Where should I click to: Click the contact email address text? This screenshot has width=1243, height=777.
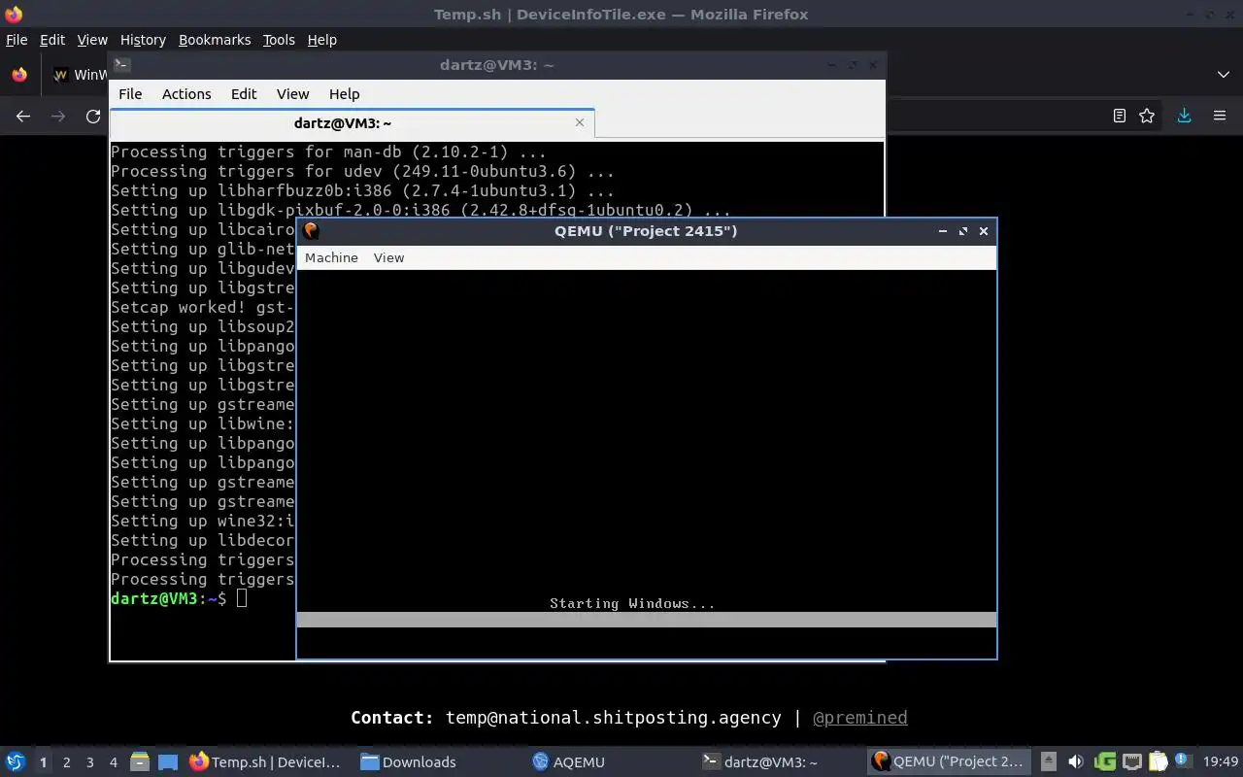[x=613, y=718]
